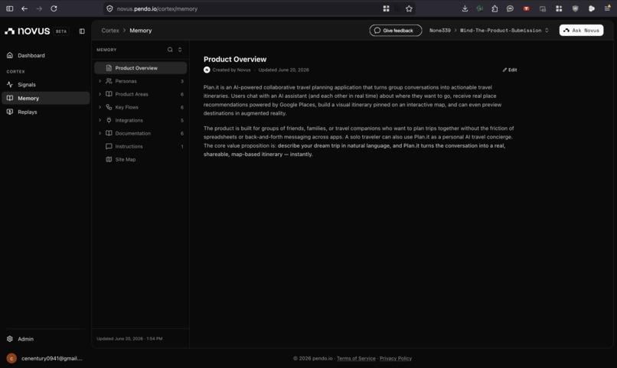Click the red extension icon in toolbar
The height and width of the screenshot is (368, 617).
[526, 8]
